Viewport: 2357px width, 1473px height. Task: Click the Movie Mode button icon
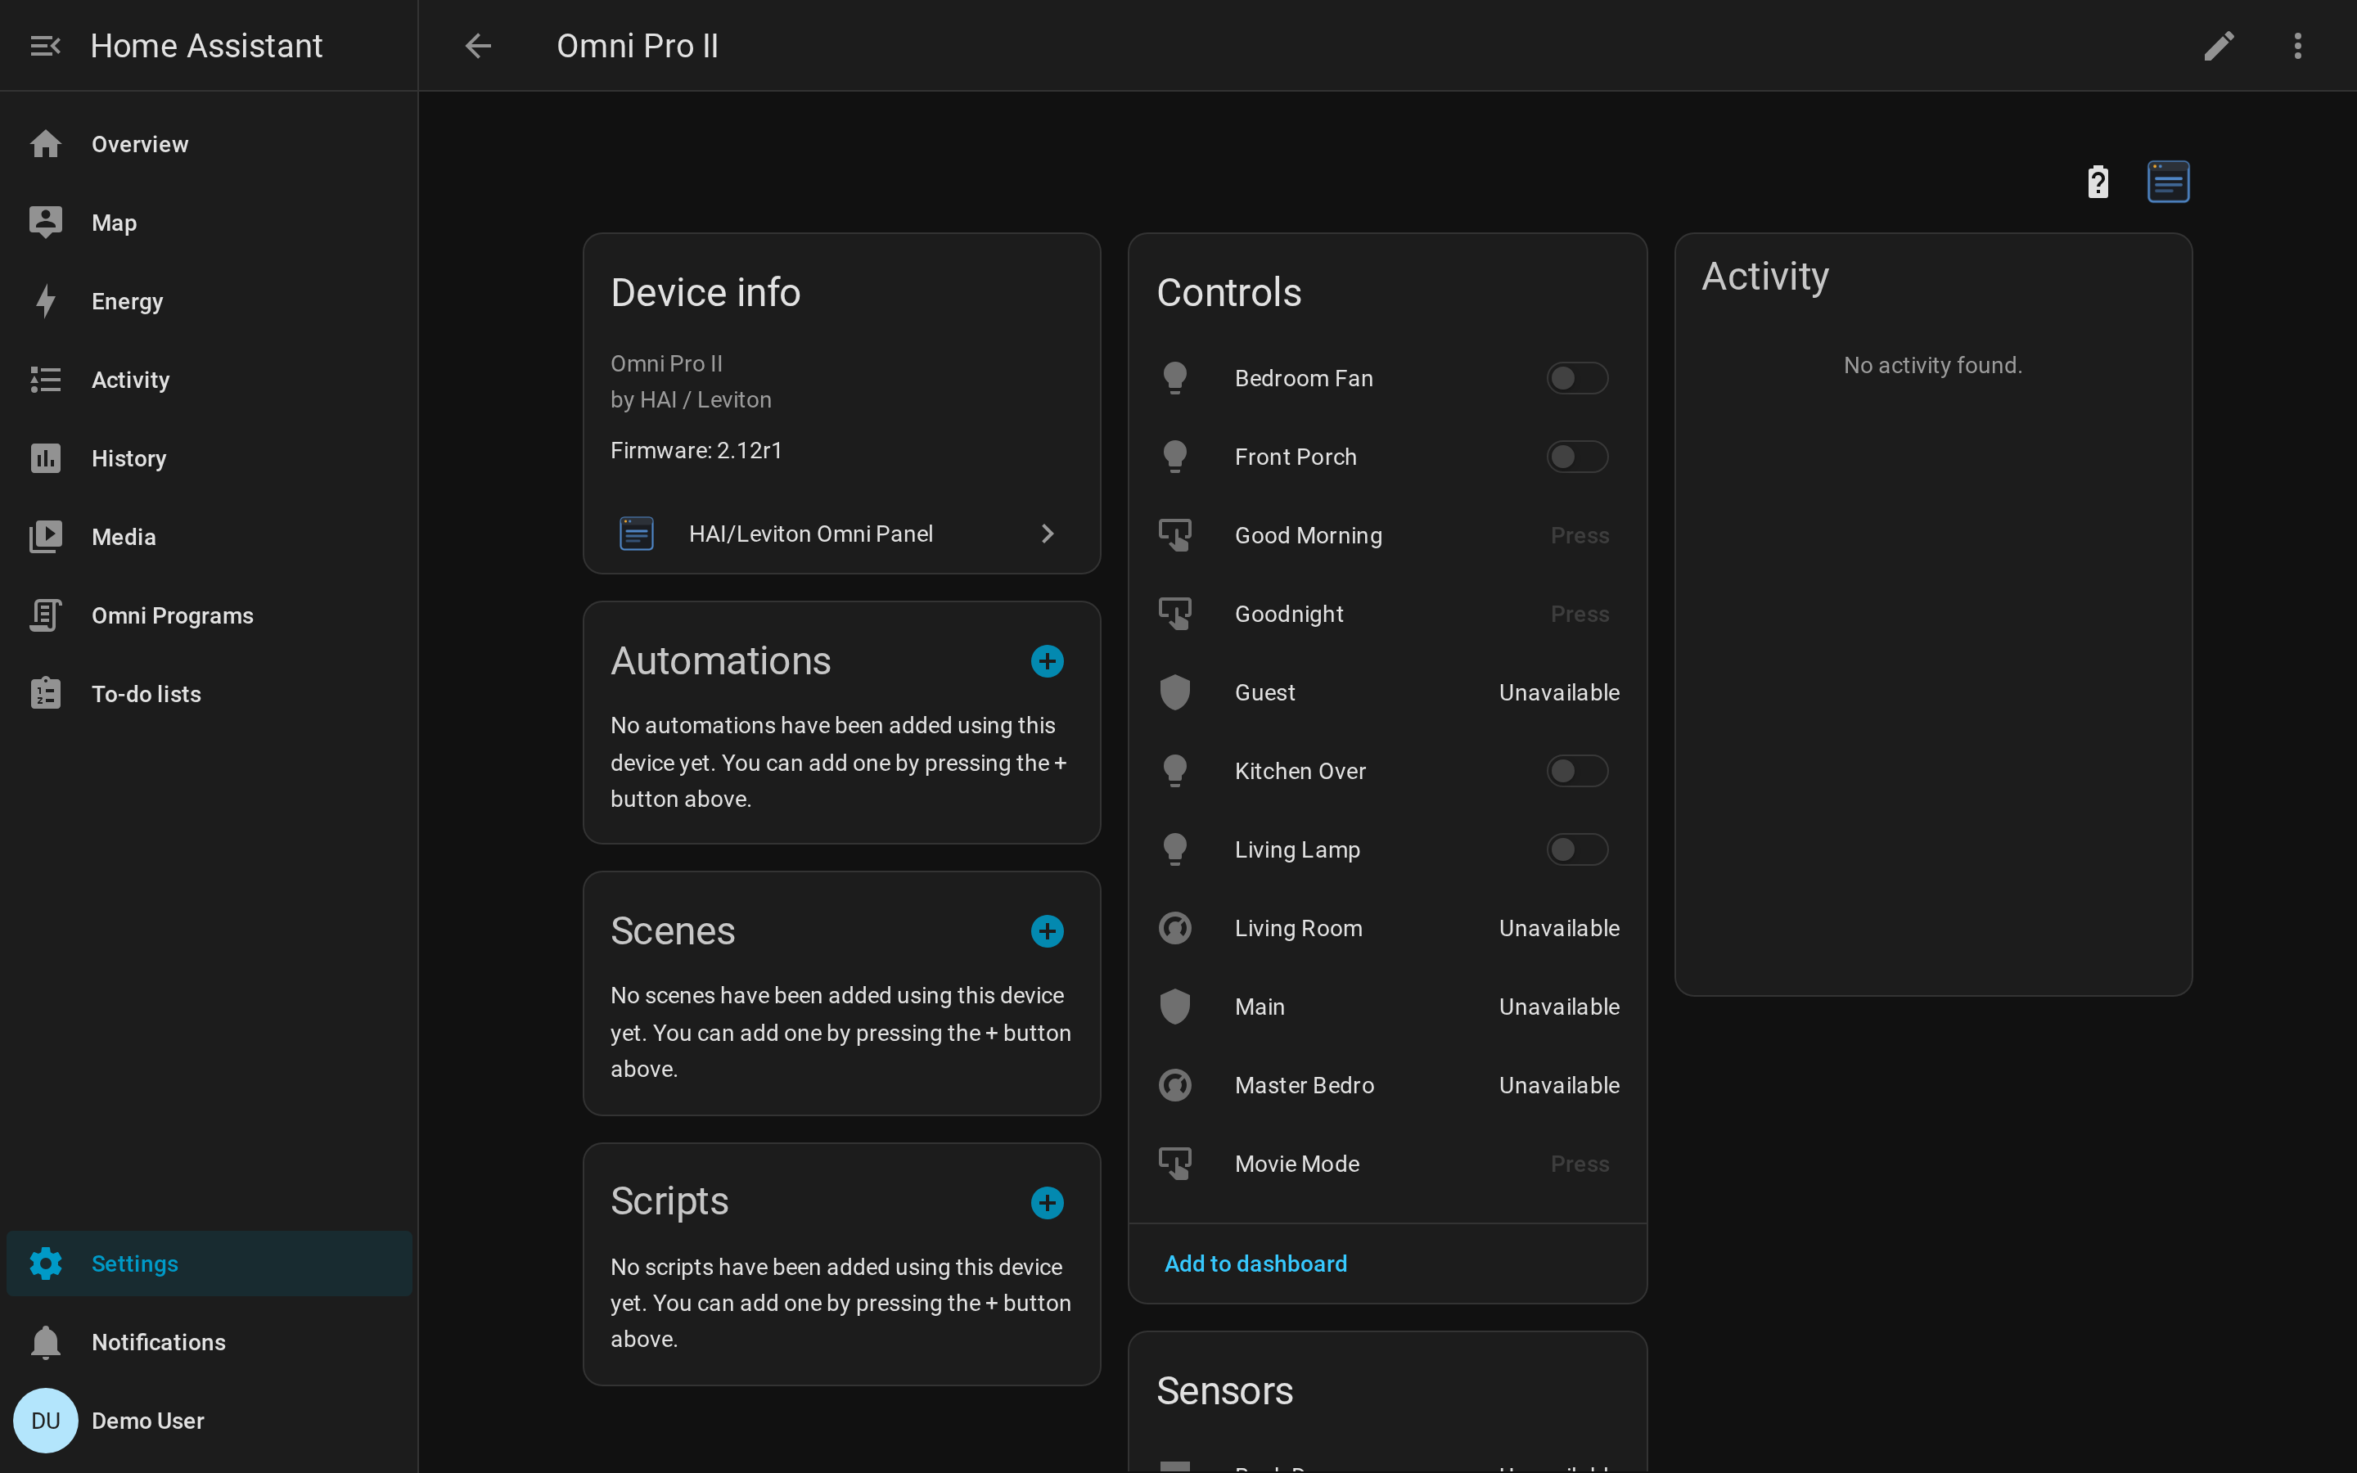(1175, 1163)
